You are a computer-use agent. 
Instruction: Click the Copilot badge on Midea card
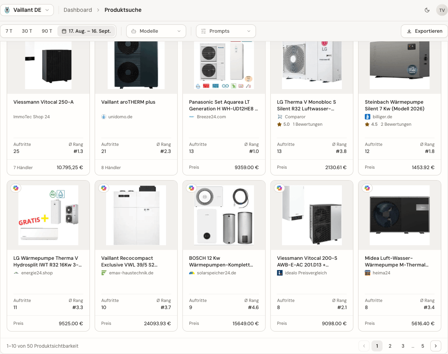(x=367, y=188)
